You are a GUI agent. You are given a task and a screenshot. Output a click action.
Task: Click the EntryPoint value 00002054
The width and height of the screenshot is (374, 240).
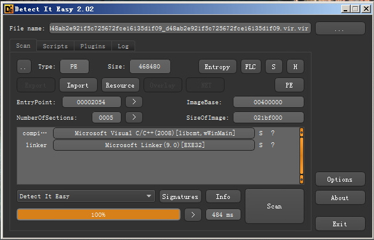click(91, 102)
